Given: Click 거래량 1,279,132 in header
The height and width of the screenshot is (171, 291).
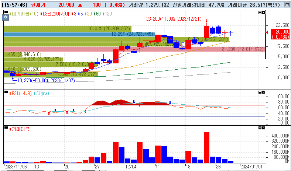Looking at the screenshot, I should (x=149, y=5).
